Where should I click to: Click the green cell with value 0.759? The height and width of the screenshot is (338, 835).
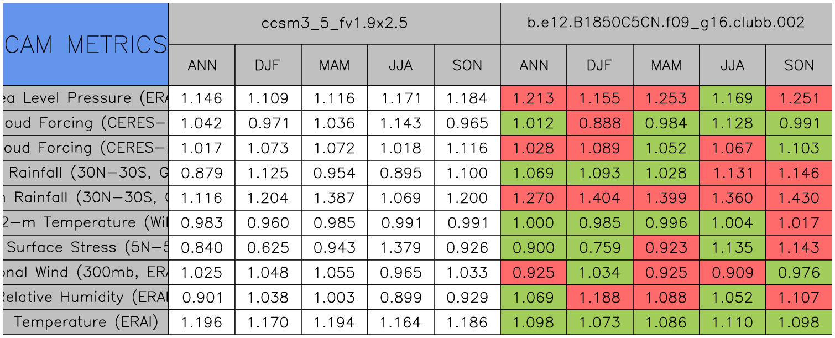pos(599,247)
